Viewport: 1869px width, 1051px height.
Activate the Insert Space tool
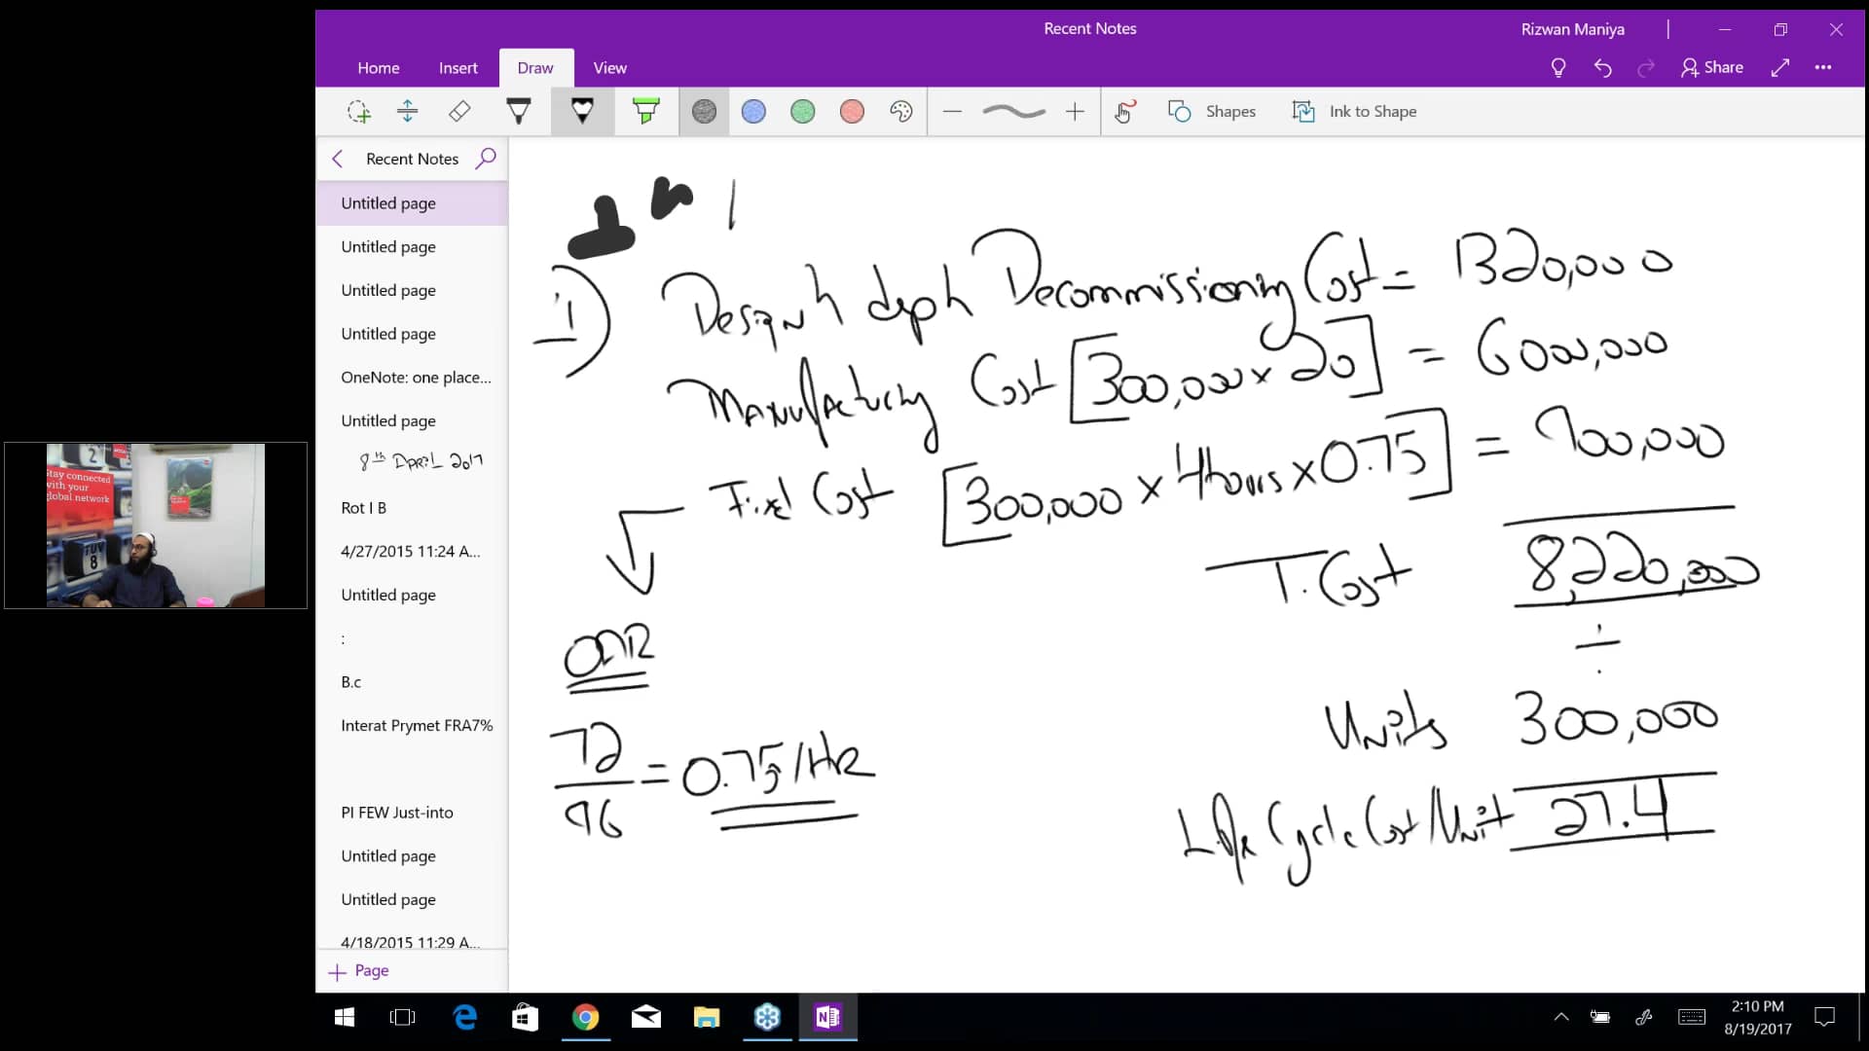point(408,111)
